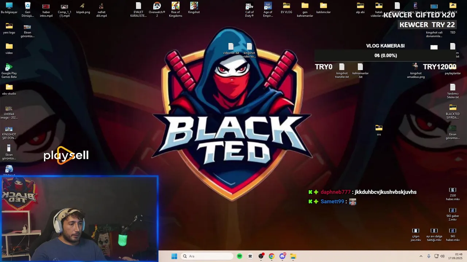Open Google Chrome from the taskbar
This screenshot has width=467, height=262.
271,256
